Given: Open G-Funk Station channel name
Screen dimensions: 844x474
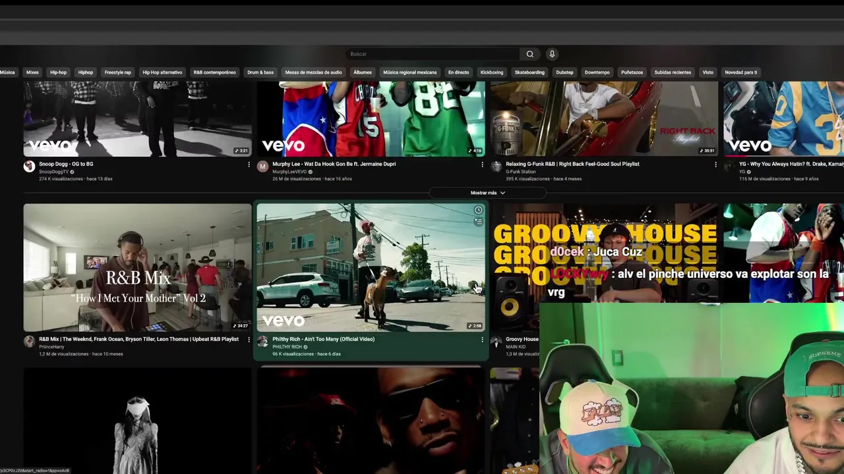Looking at the screenshot, I should (x=520, y=172).
